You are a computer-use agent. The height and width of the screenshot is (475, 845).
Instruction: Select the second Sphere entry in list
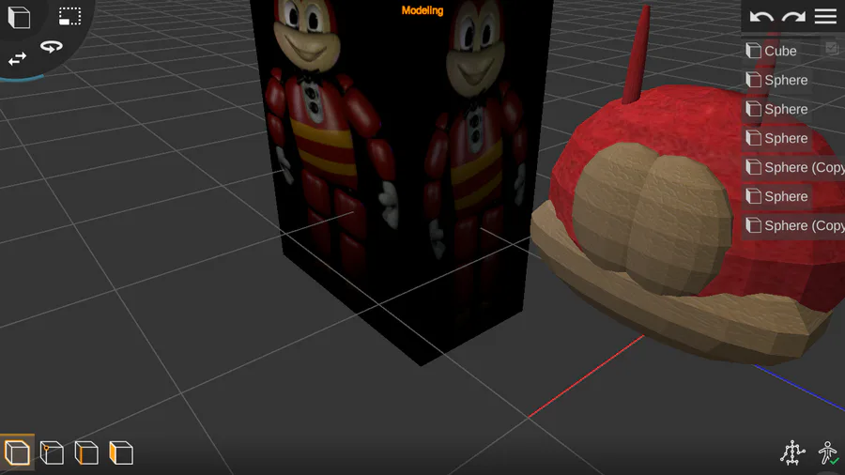point(777,109)
